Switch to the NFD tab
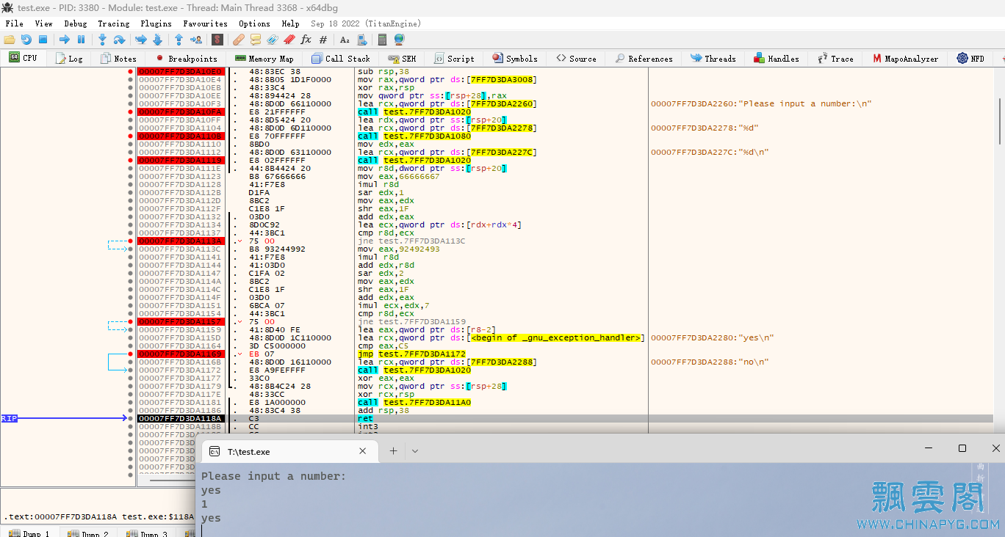This screenshot has width=1005, height=537. tap(970, 59)
